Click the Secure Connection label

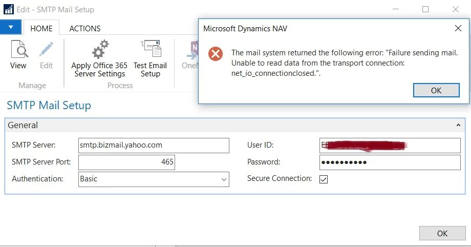tap(280, 178)
